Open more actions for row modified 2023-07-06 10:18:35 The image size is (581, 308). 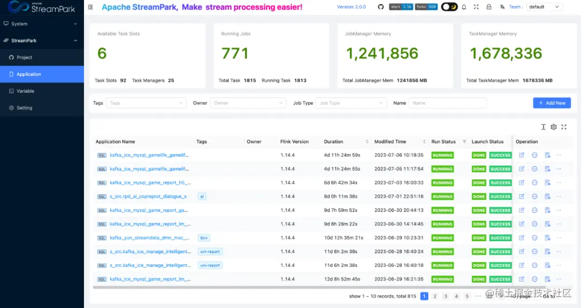559,155
